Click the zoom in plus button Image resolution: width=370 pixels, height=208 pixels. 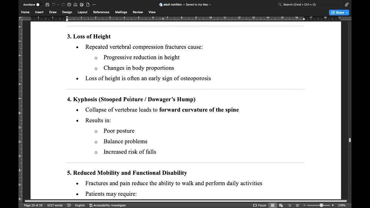click(333, 205)
